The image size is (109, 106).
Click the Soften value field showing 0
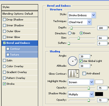(x=102, y=43)
